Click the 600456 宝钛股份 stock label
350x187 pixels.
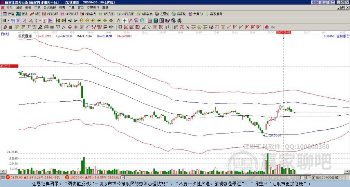(336, 36)
